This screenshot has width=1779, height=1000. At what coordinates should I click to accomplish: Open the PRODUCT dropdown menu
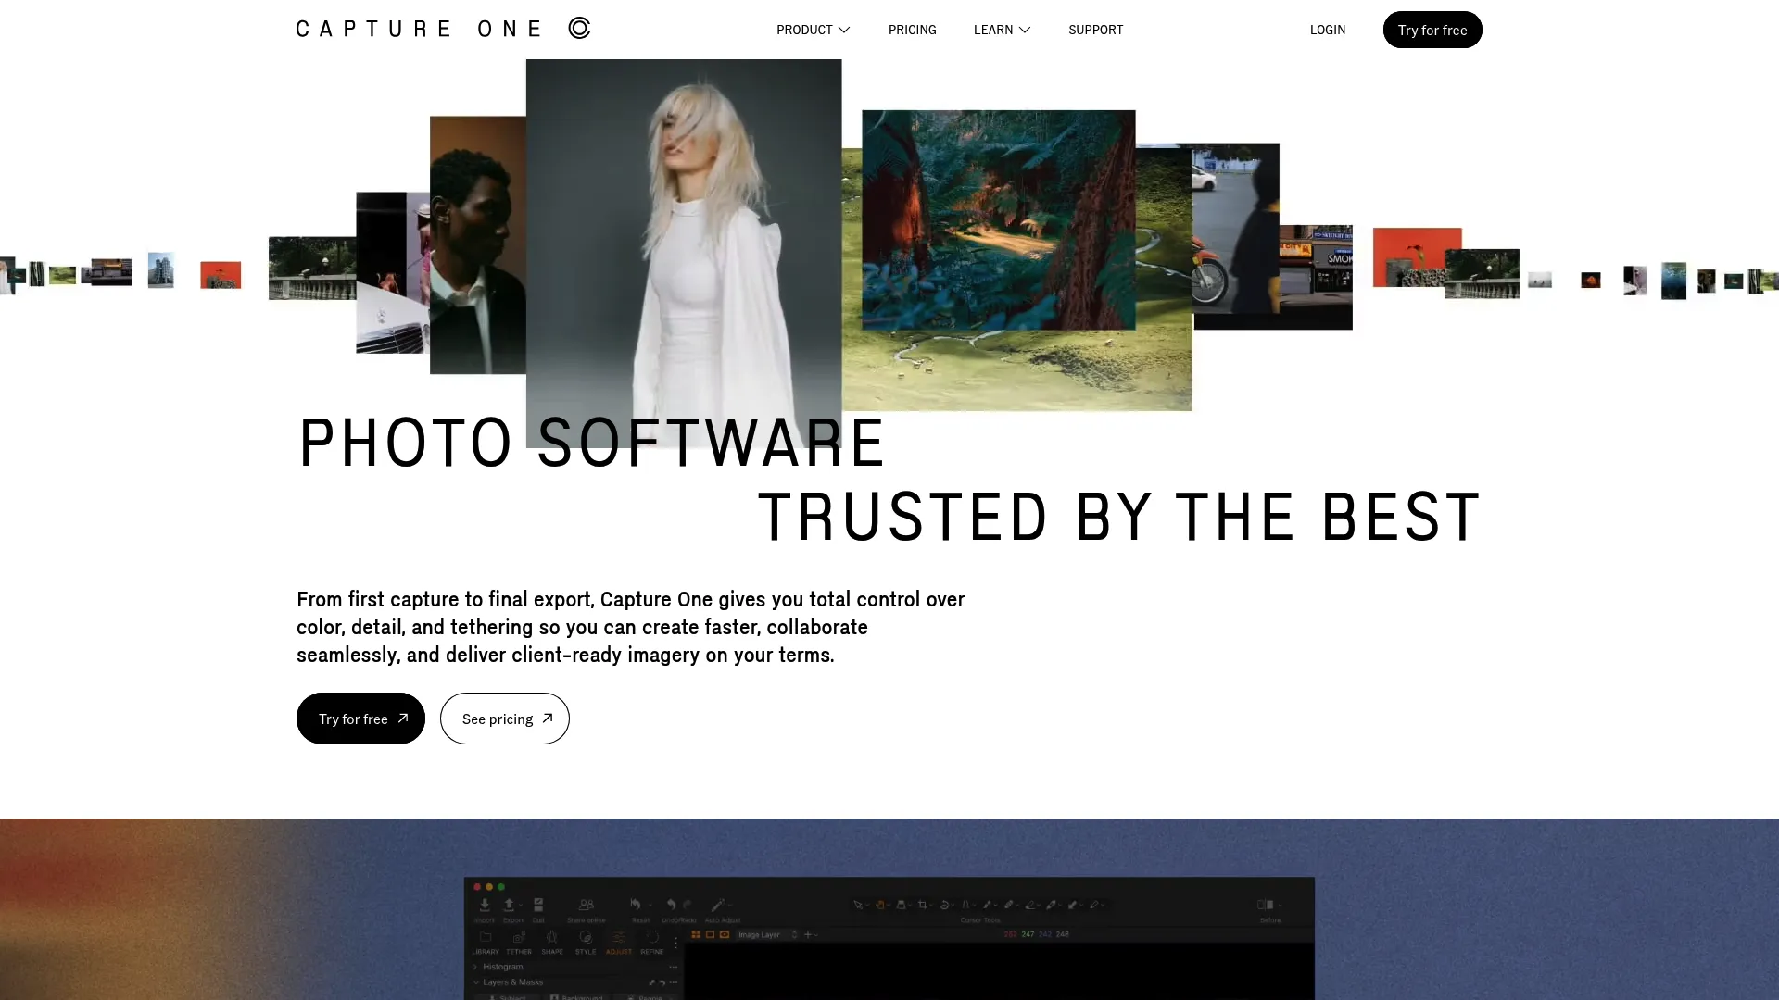(813, 30)
